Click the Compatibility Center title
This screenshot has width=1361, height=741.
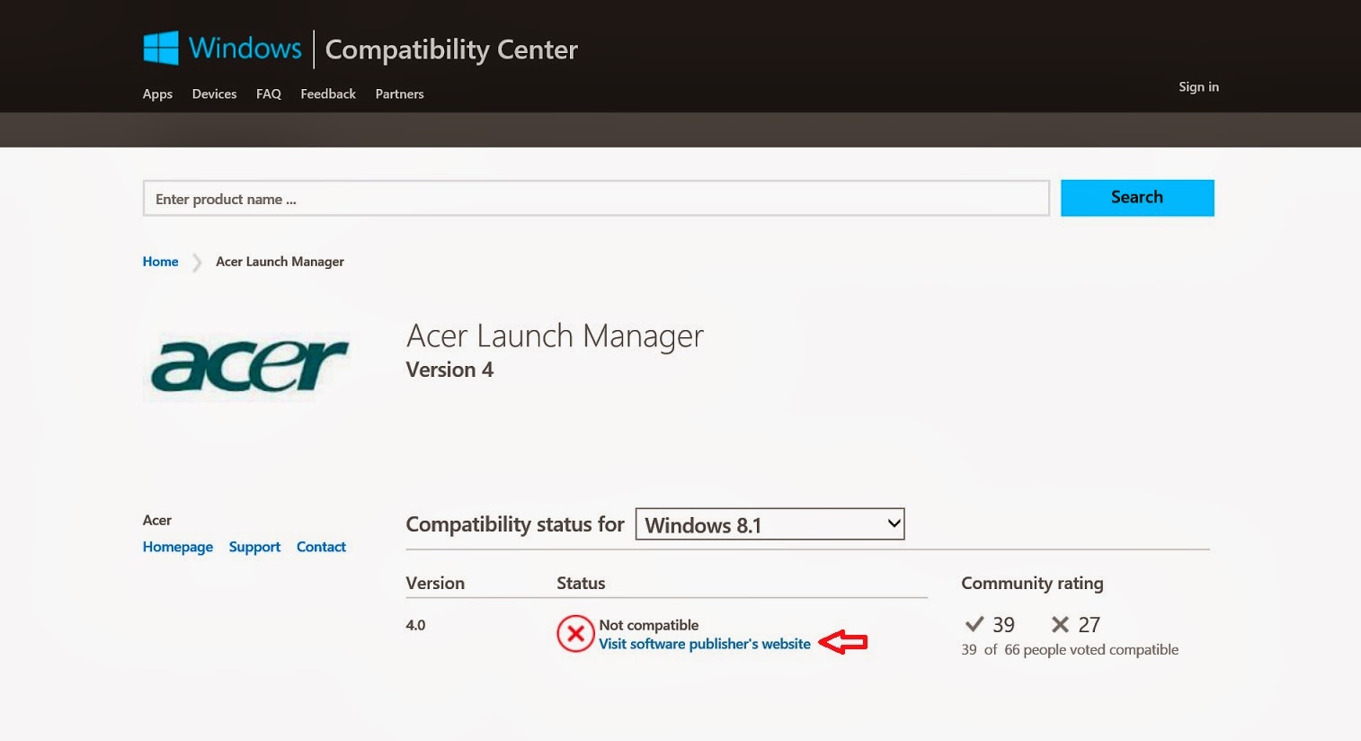click(x=451, y=49)
